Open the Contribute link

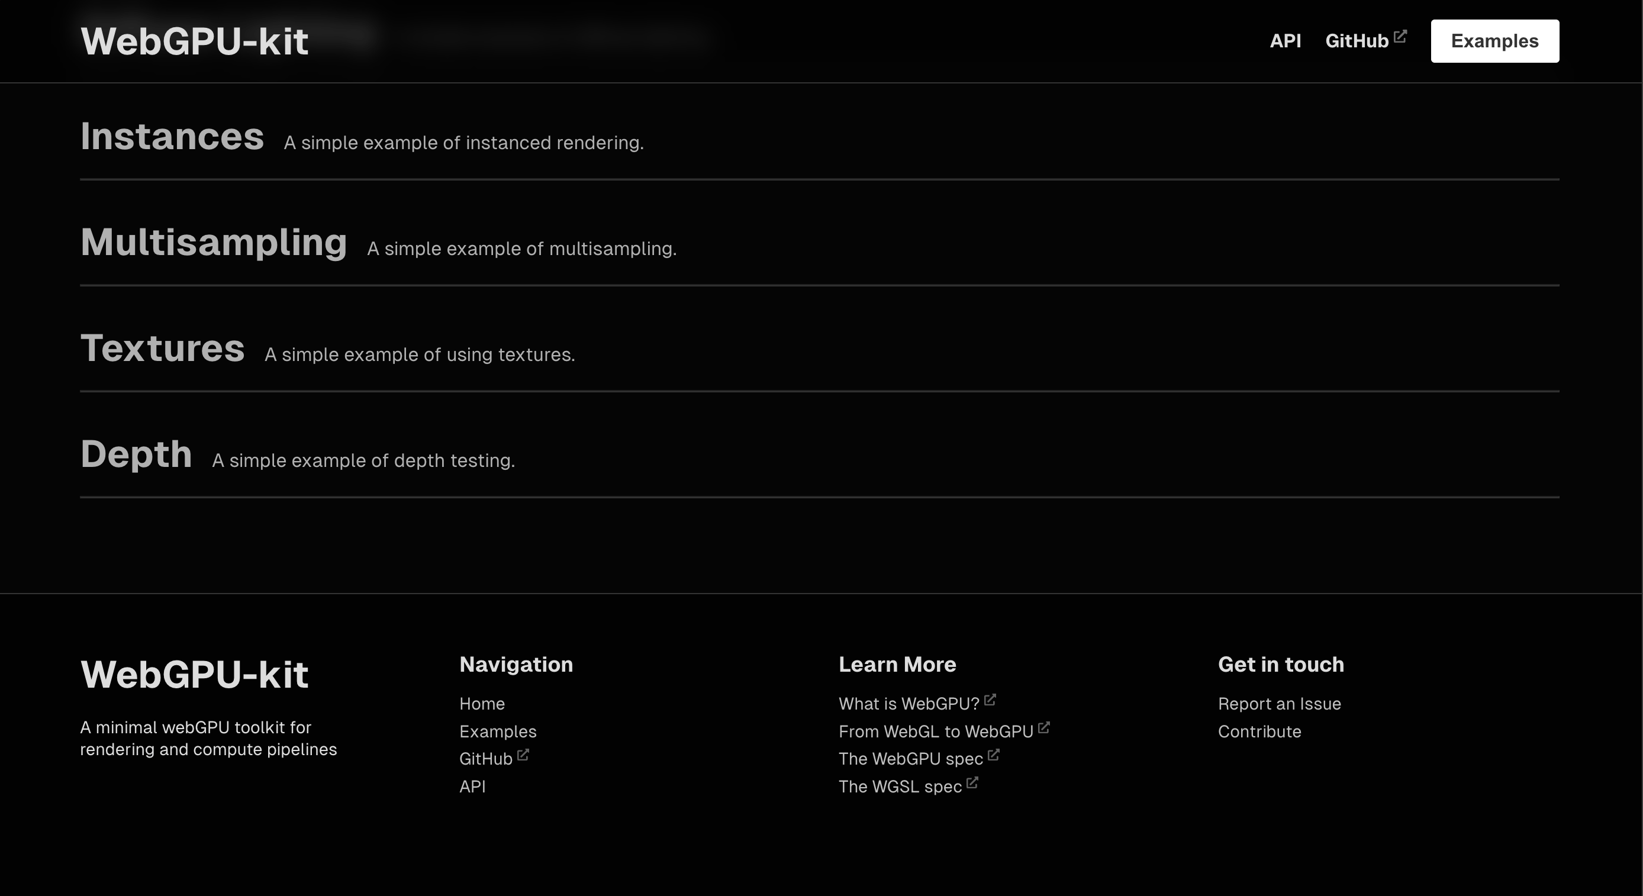[1259, 731]
